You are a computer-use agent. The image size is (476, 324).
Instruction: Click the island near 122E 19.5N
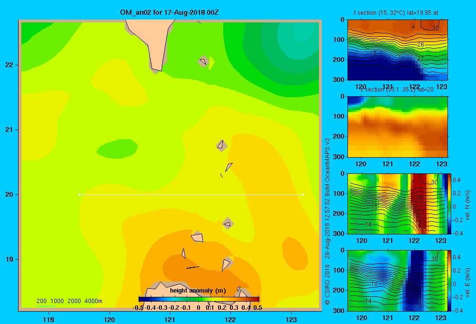(x=228, y=224)
